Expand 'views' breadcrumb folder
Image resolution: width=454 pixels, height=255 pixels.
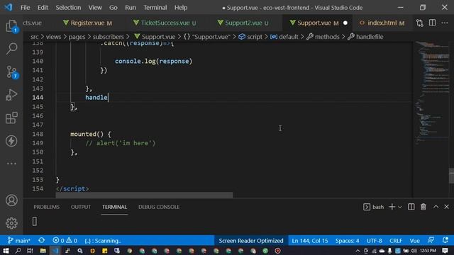click(x=53, y=37)
